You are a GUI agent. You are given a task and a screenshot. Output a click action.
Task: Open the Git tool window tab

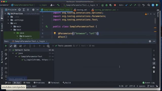(8, 83)
